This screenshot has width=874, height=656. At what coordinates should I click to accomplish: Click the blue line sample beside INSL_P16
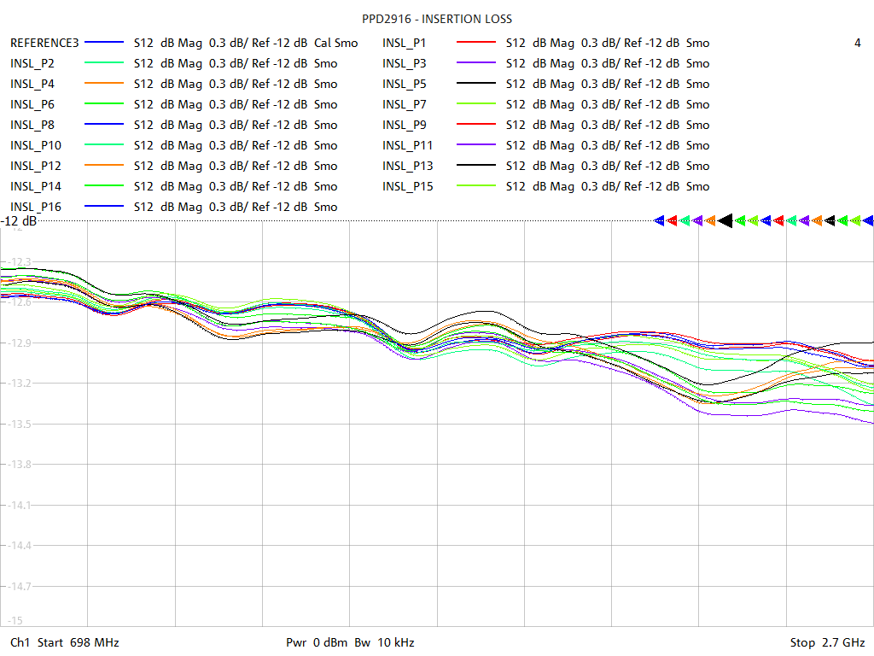pyautogui.click(x=103, y=206)
